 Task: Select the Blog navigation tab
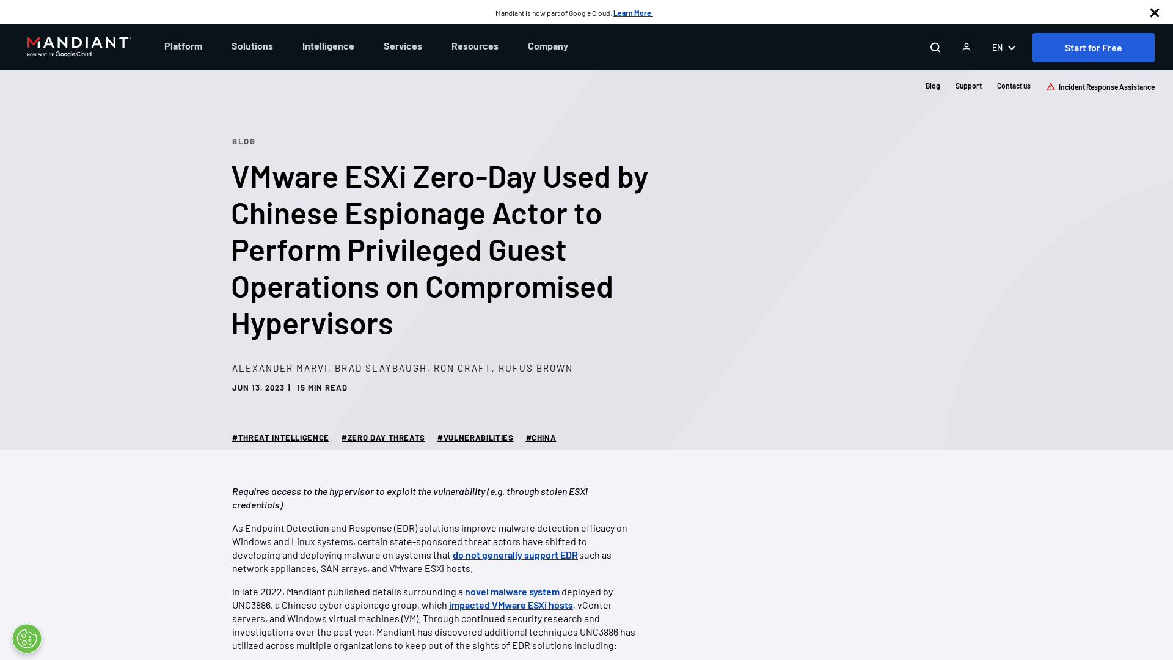click(932, 86)
